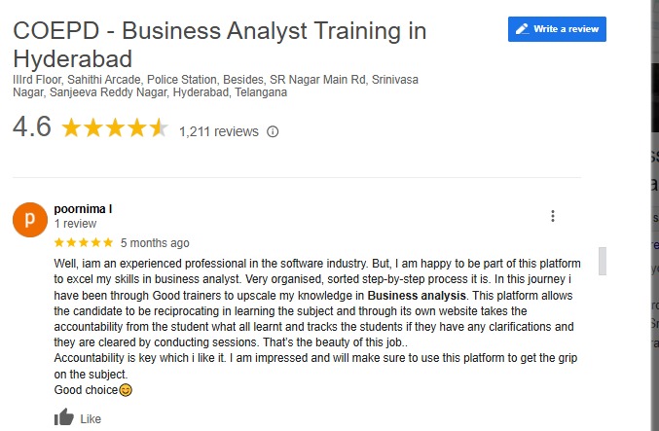Image resolution: width=659 pixels, height=431 pixels.
Task: Open the 1,211 reviews count
Action: (219, 131)
